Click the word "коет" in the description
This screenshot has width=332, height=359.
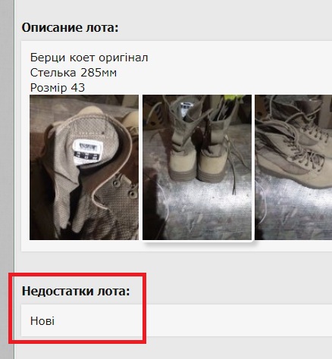tap(82, 58)
